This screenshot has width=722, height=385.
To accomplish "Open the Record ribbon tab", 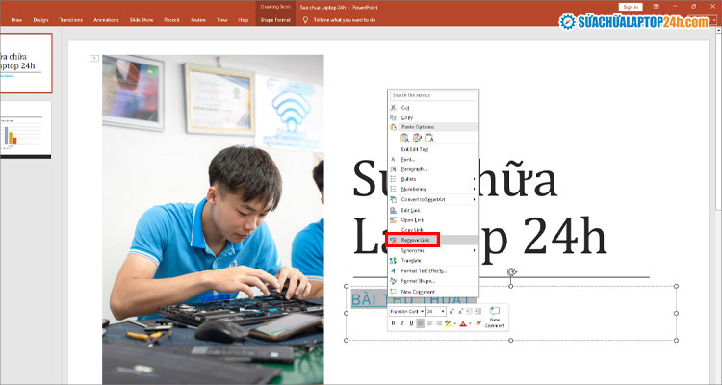I will pos(171,20).
